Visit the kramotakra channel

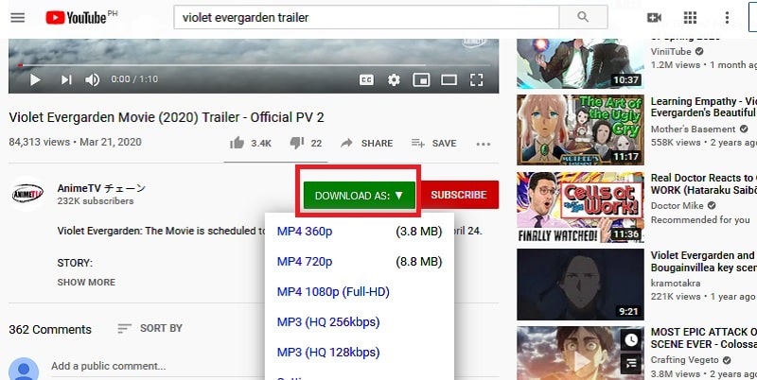pos(675,283)
